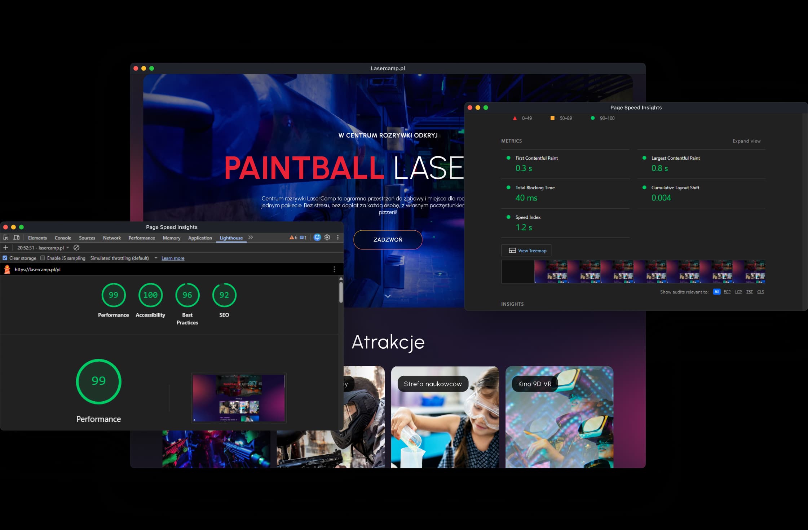The width and height of the screenshot is (808, 530).
Task: Switch to the Network tab
Action: click(x=112, y=238)
